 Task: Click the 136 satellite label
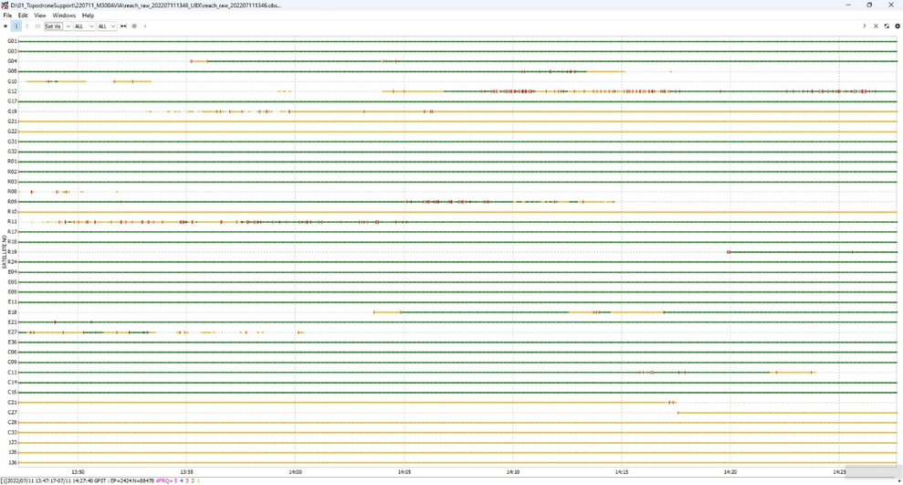point(12,462)
